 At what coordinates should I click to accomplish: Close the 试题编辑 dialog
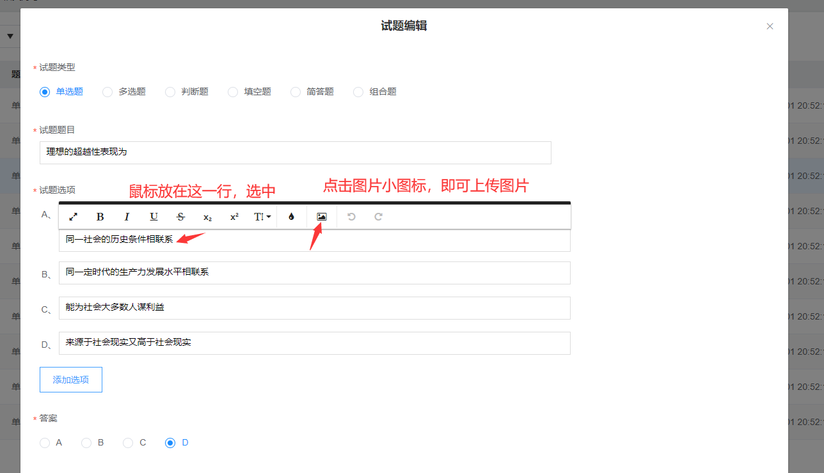[770, 26]
